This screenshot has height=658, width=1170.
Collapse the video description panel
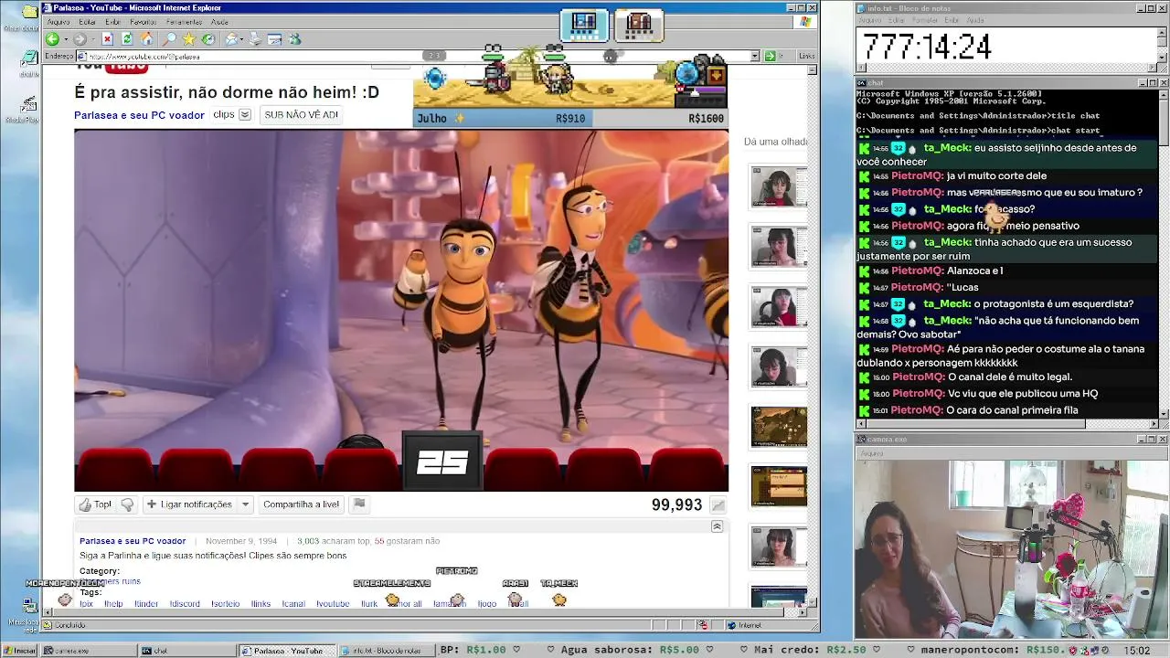click(x=717, y=526)
